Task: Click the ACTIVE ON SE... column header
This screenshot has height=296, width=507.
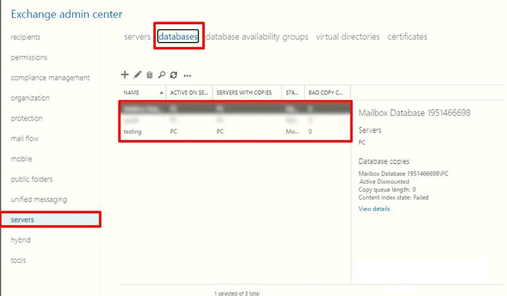Action: pyautogui.click(x=189, y=93)
